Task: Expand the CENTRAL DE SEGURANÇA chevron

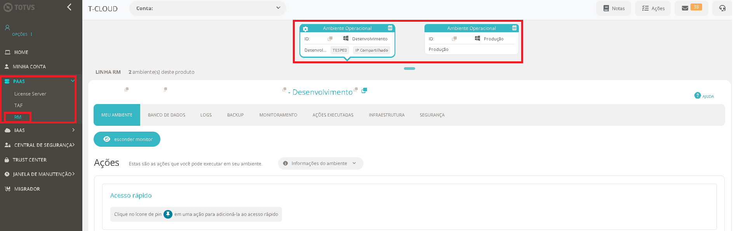Action: coord(73,145)
